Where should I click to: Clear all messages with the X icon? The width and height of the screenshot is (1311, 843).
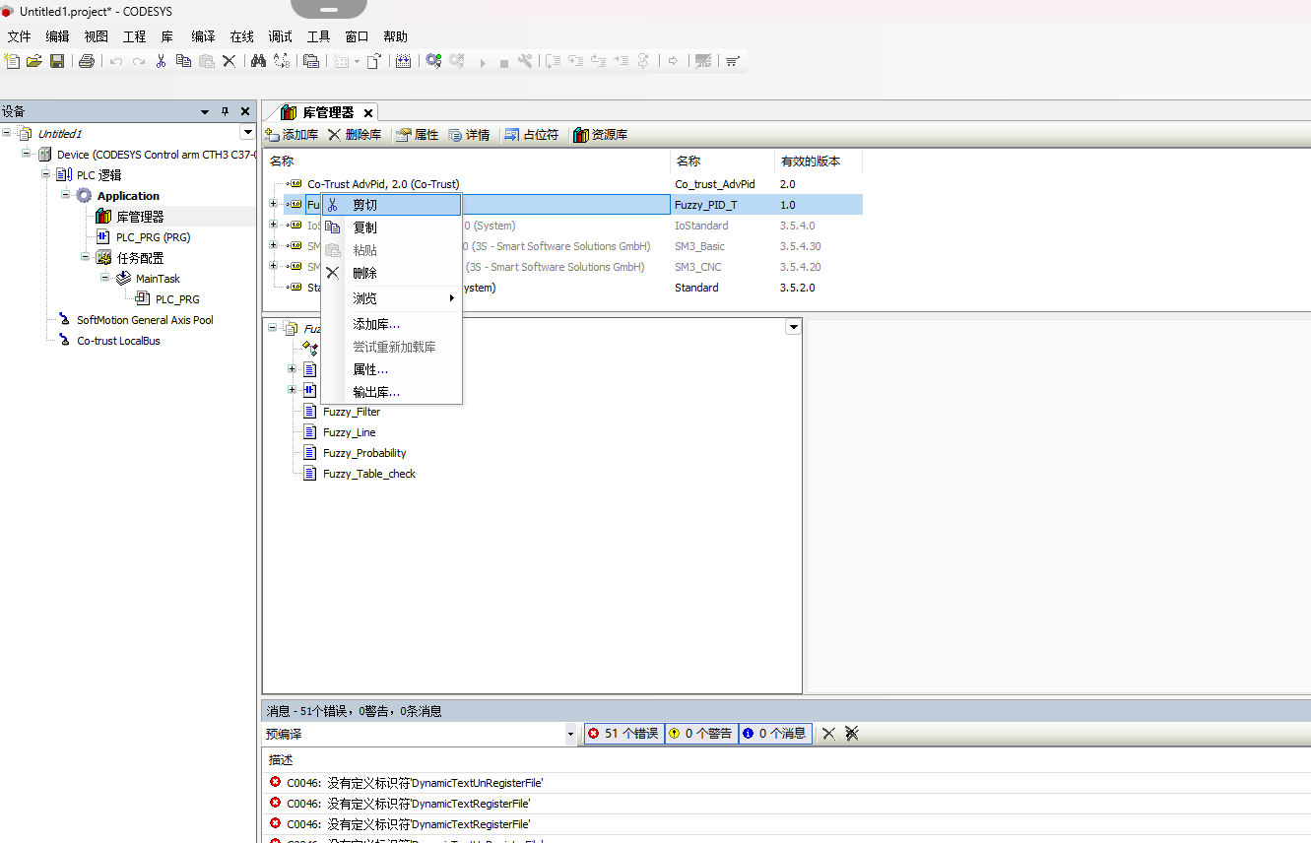pos(829,733)
